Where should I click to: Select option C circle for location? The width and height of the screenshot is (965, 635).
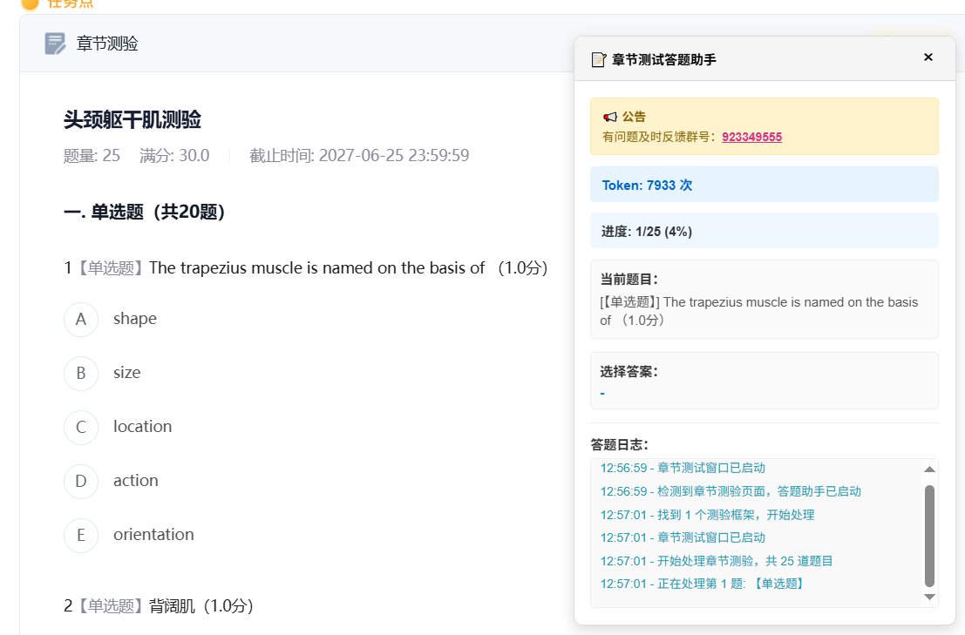(x=81, y=427)
